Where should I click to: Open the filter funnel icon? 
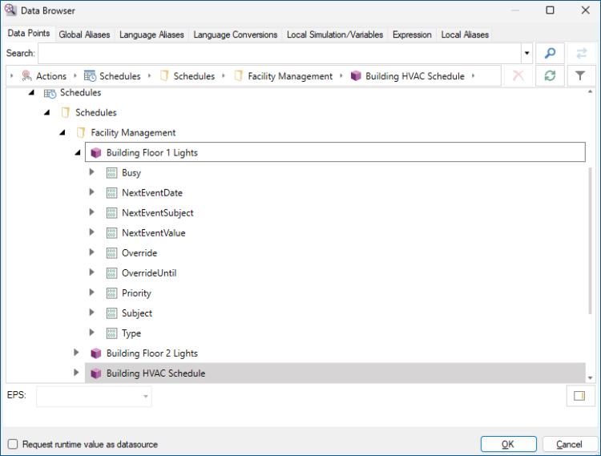click(581, 76)
